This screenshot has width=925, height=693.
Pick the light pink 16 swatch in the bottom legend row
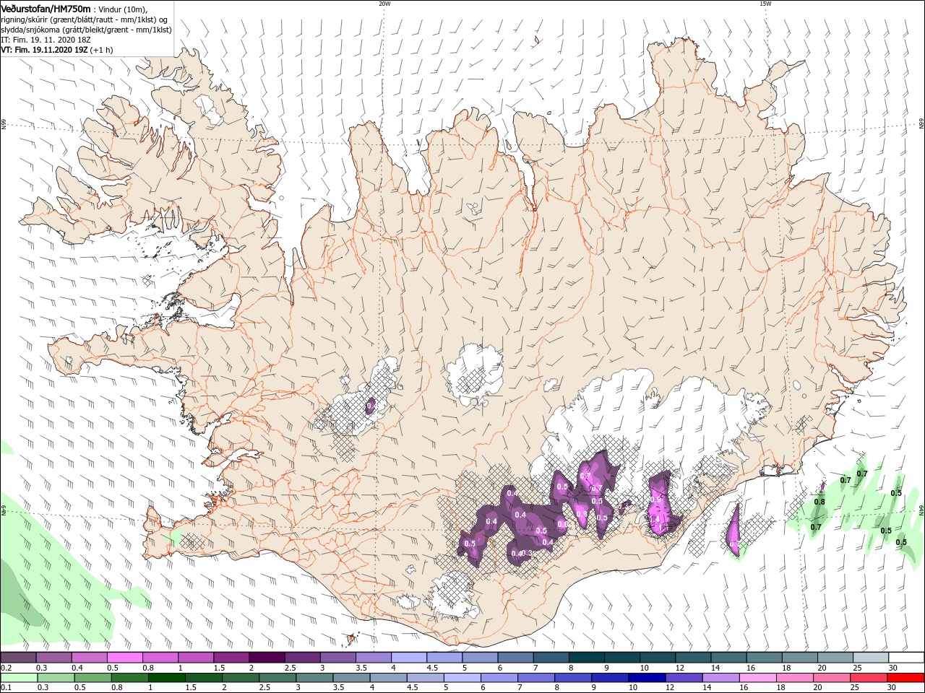[x=759, y=678]
